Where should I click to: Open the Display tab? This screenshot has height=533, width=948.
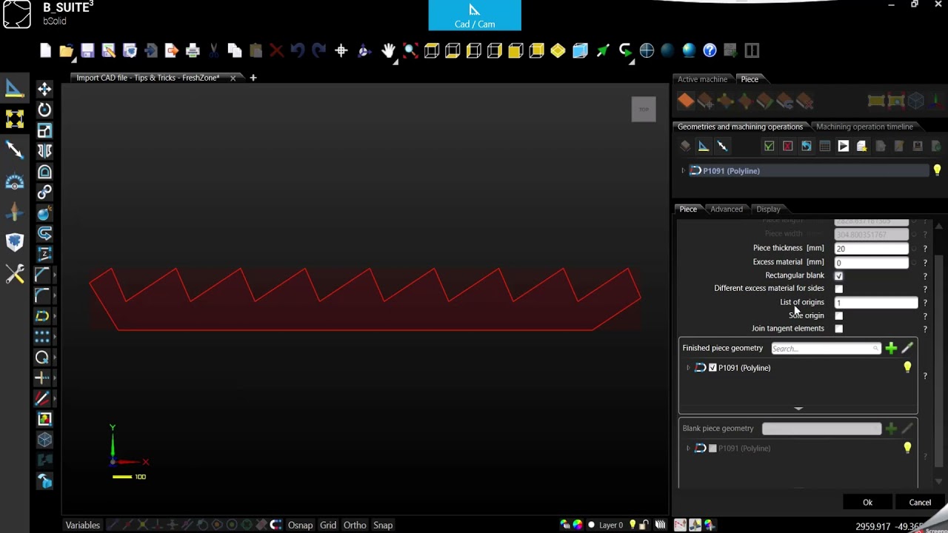point(768,209)
